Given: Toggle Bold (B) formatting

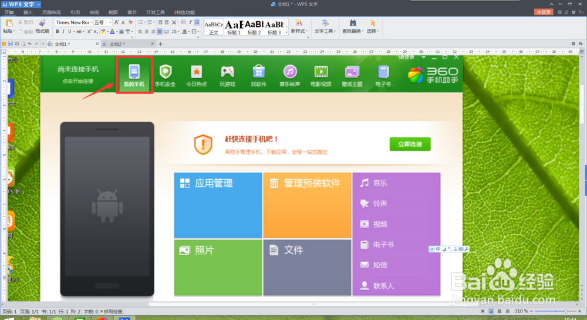Looking at the screenshot, I should pyautogui.click(x=58, y=32).
